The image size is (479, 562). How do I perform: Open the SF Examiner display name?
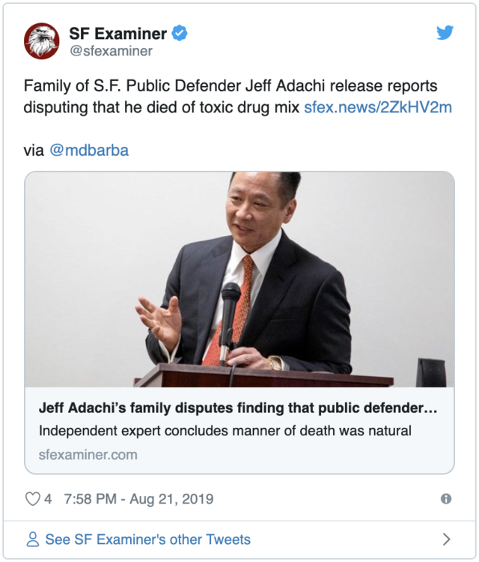[118, 34]
